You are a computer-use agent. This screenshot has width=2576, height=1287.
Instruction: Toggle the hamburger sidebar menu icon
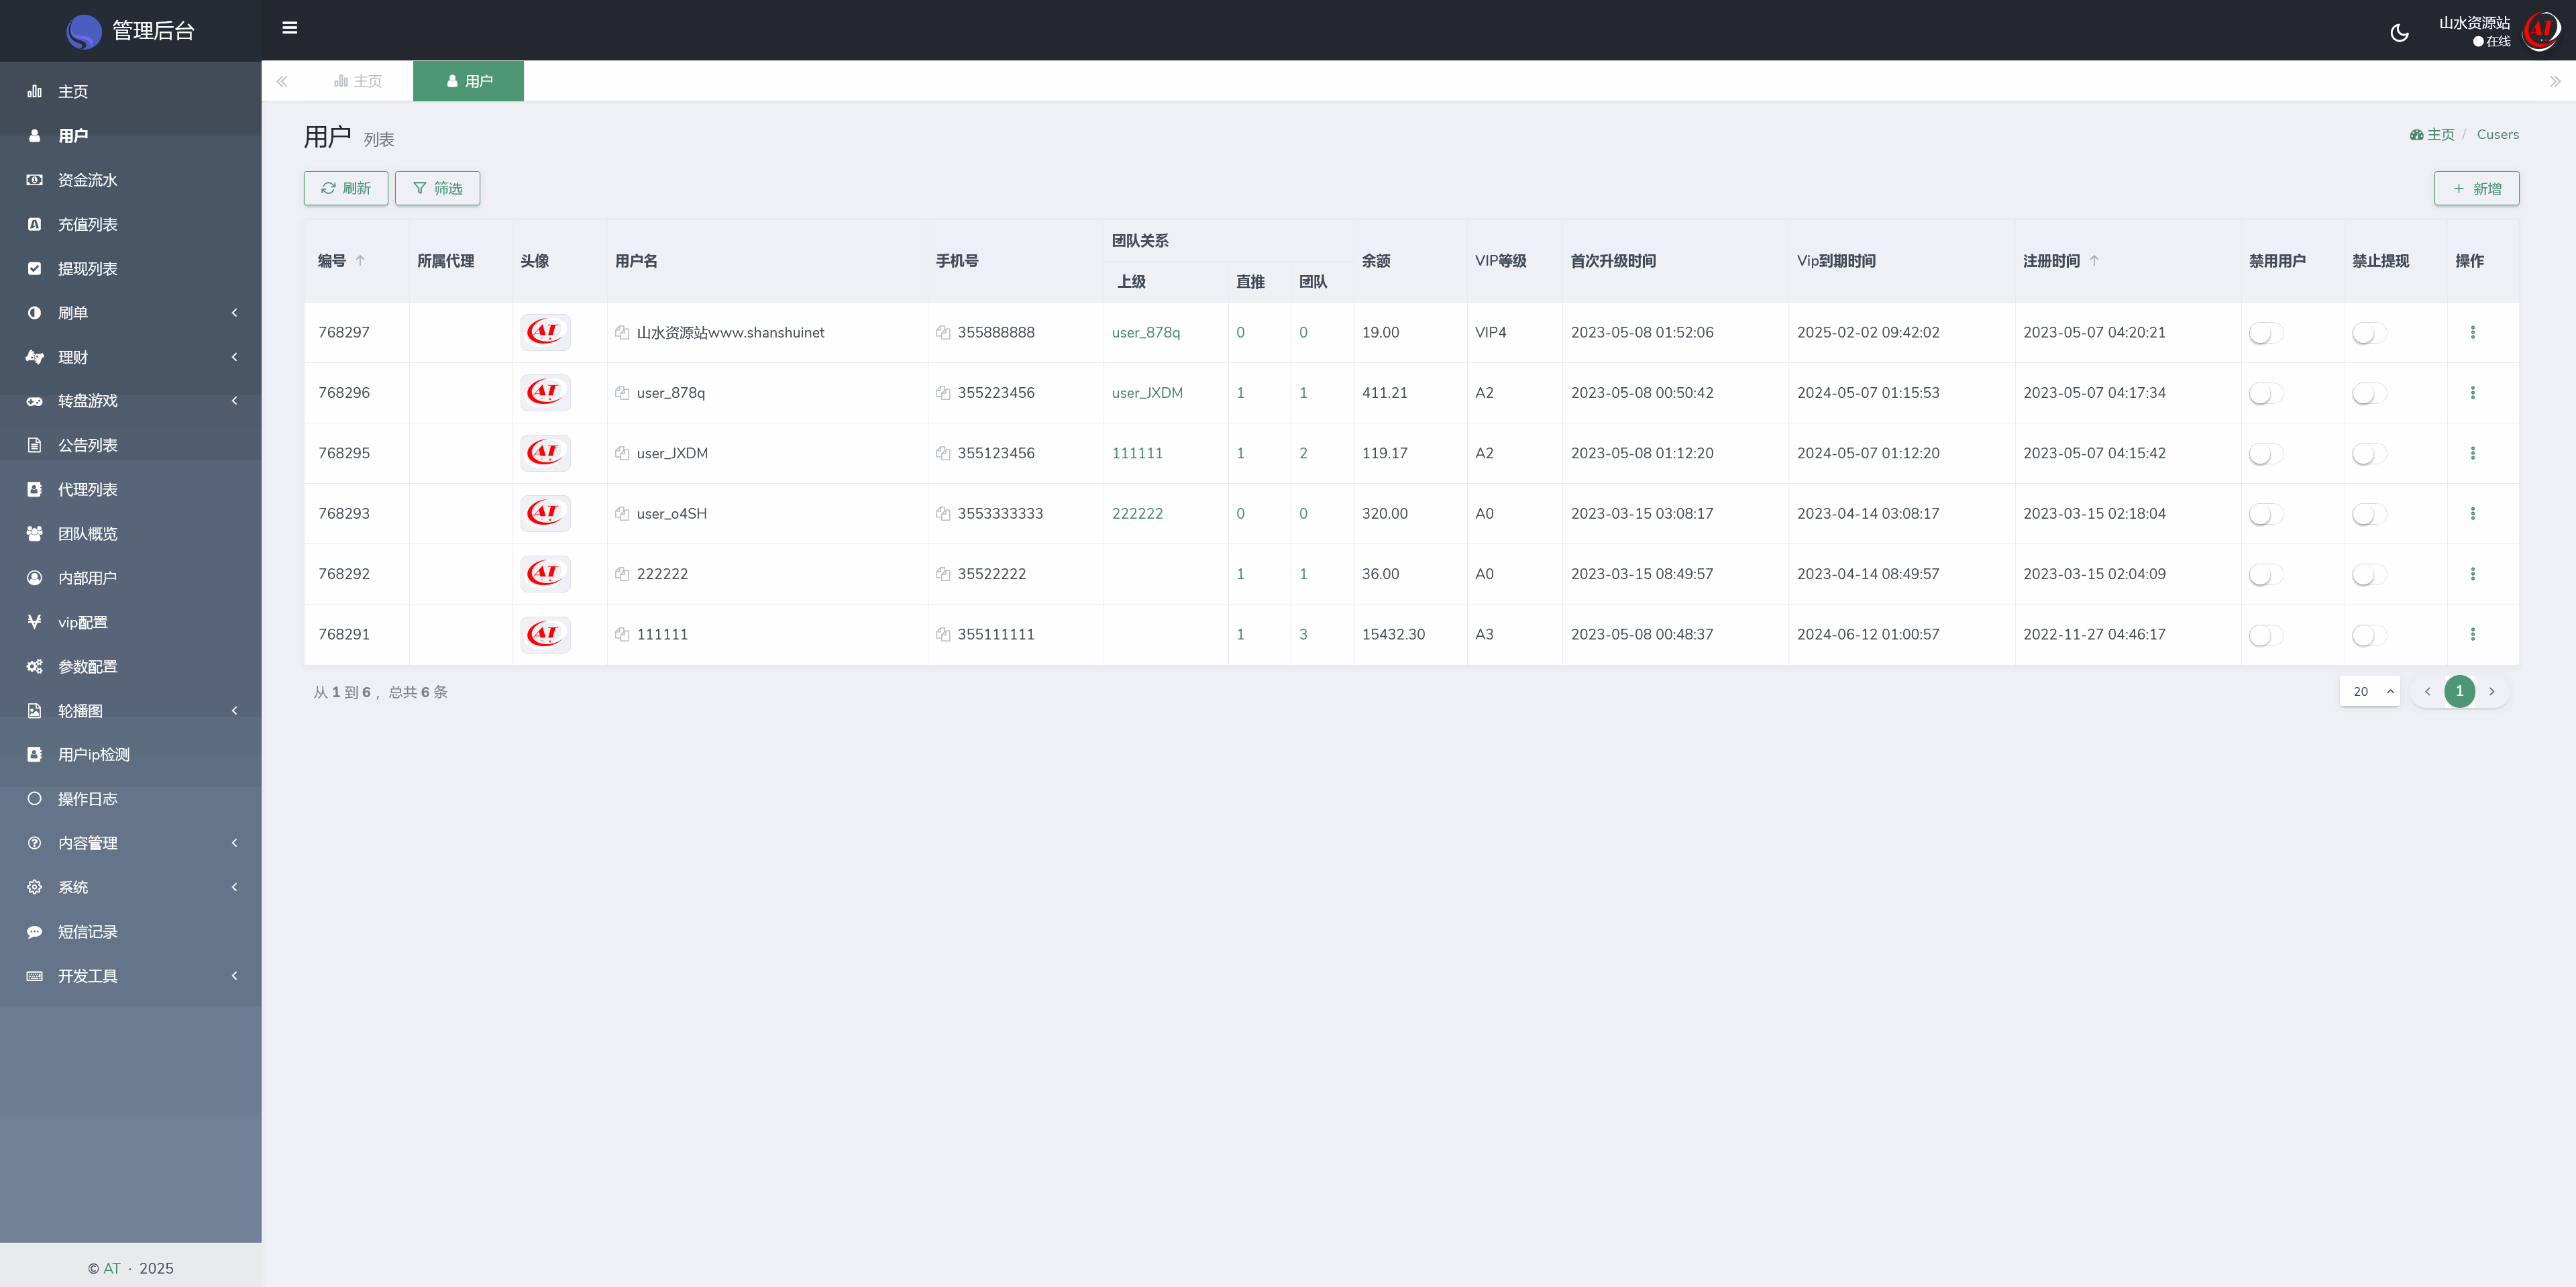(290, 28)
